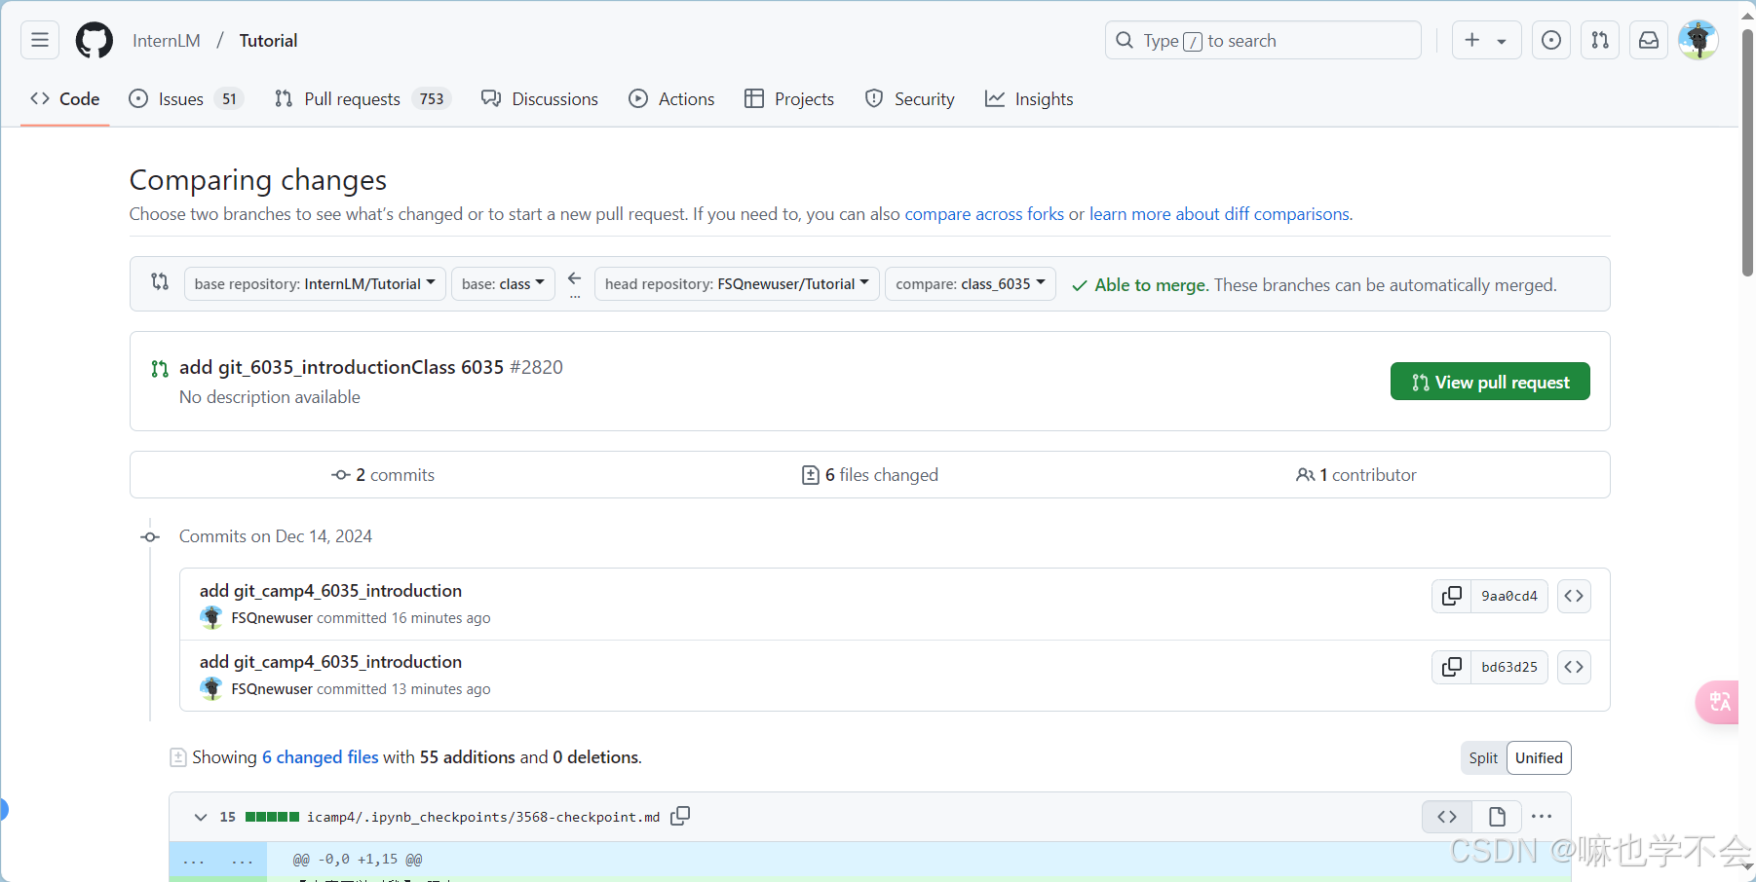Collapse the 3568-checkpoint.md file diff
Screen dimensions: 1756x882
coord(201,817)
